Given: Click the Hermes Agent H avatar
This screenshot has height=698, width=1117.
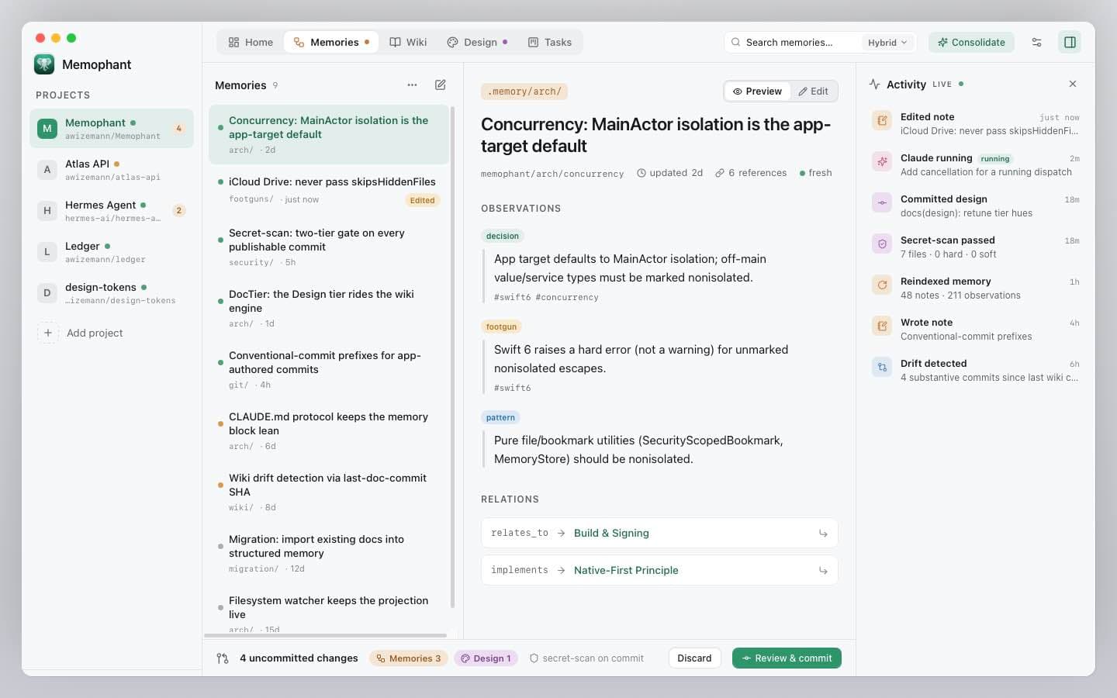Looking at the screenshot, I should tap(47, 211).
